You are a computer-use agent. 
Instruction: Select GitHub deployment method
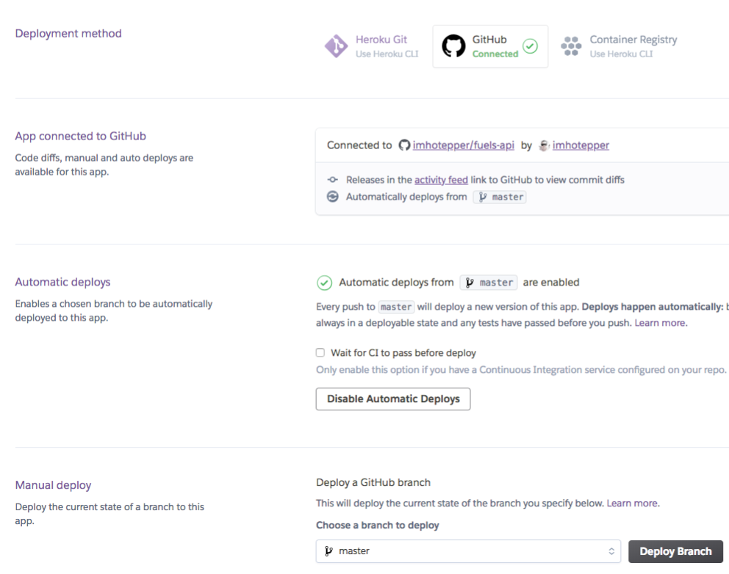tap(490, 46)
